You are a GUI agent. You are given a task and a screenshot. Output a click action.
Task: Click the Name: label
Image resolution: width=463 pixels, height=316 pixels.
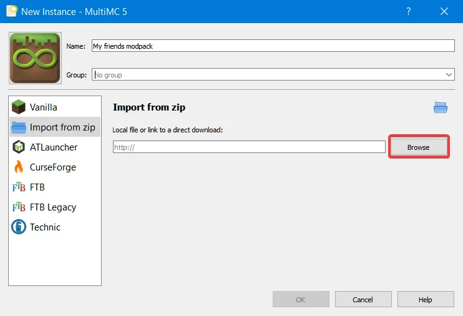pos(76,46)
